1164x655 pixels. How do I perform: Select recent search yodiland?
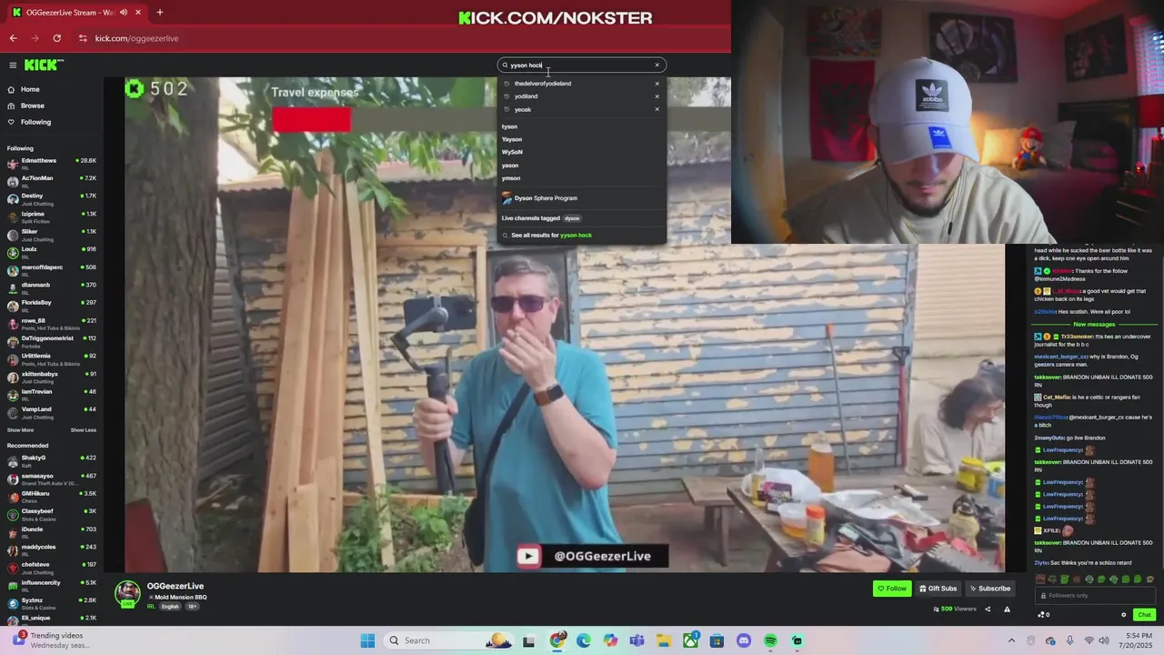[526, 96]
